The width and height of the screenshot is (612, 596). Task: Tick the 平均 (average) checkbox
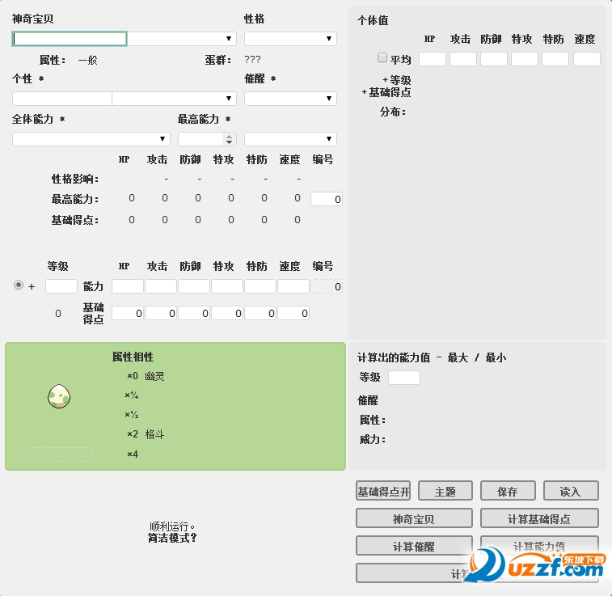[382, 58]
